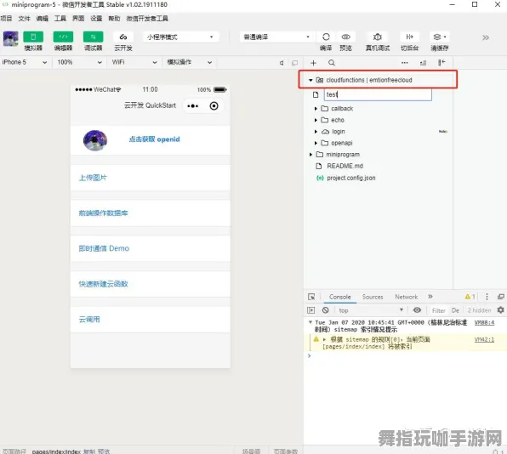Show more devtools tabs chevron

[430, 297]
